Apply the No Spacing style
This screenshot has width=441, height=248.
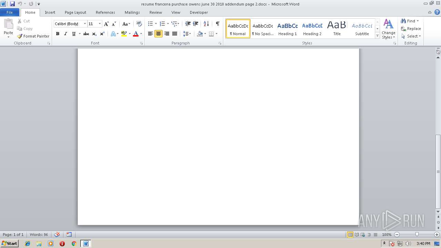[263, 29]
